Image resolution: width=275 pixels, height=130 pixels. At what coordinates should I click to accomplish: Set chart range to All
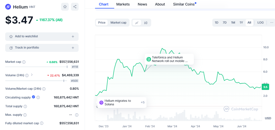pos(249,22)
